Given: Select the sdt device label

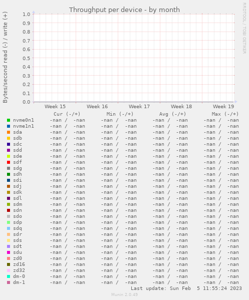Looking at the screenshot, I should click(x=18, y=246).
